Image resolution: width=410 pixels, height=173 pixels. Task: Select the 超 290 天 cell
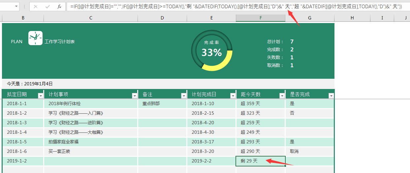(261, 151)
